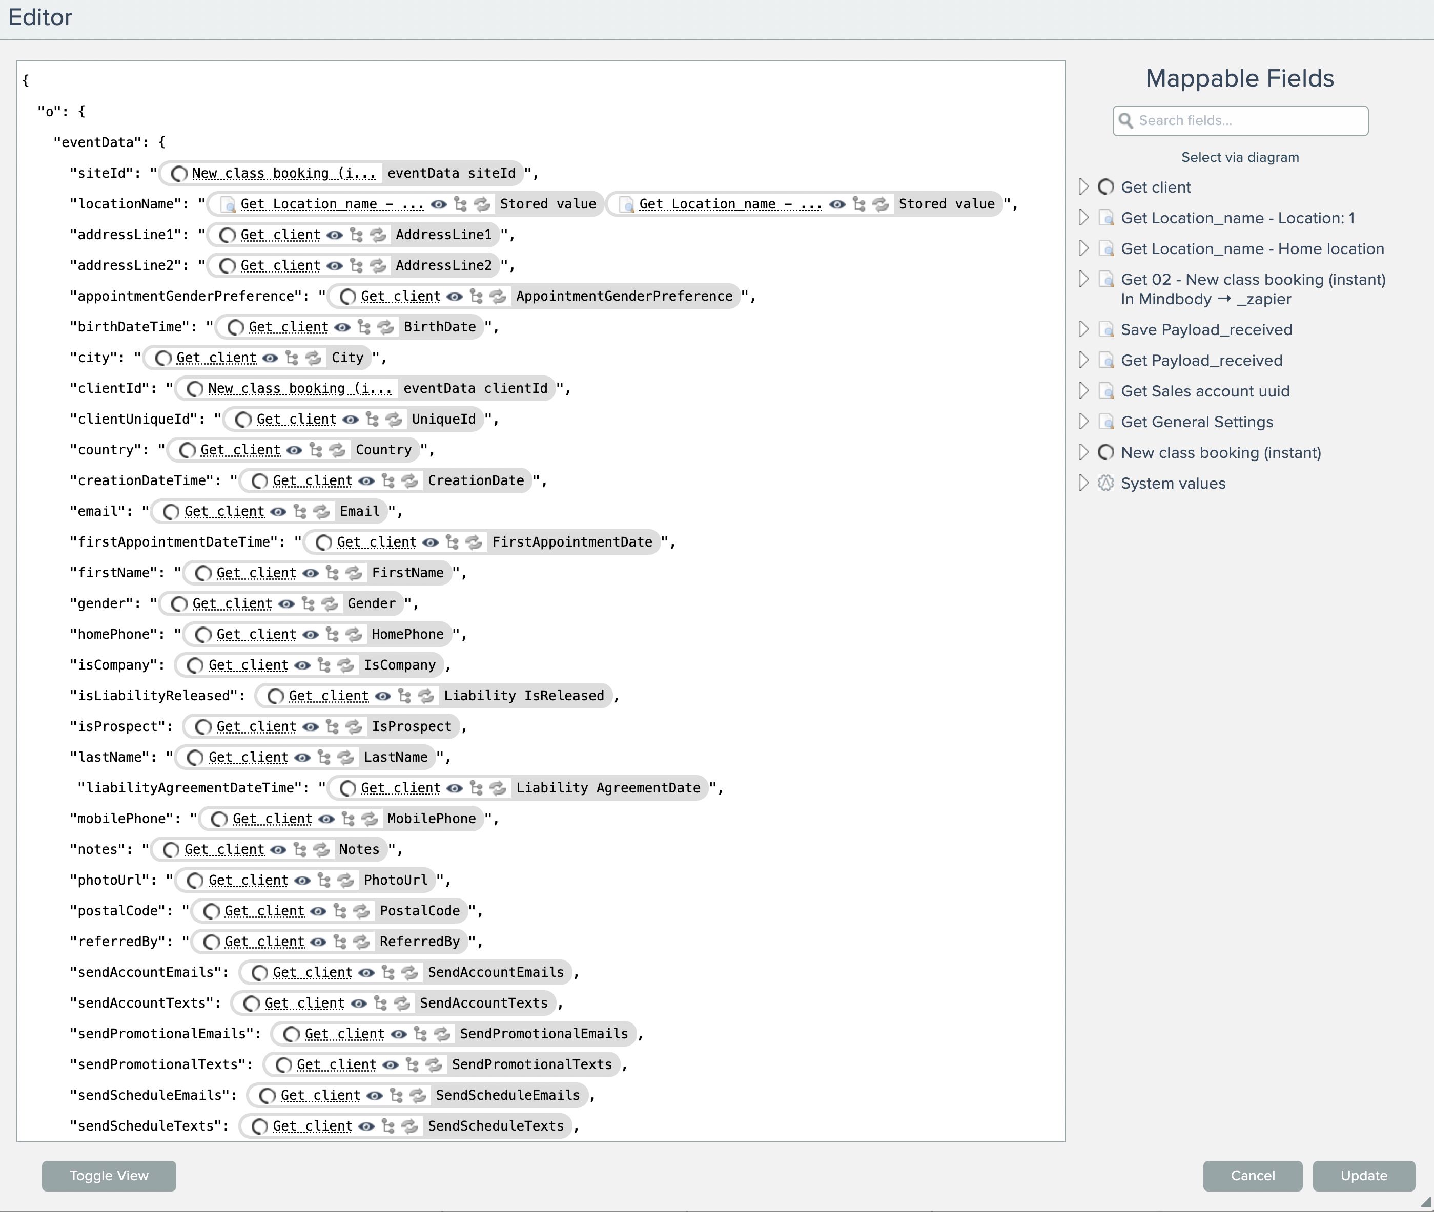Click the gear icon next to System values

(x=1105, y=484)
